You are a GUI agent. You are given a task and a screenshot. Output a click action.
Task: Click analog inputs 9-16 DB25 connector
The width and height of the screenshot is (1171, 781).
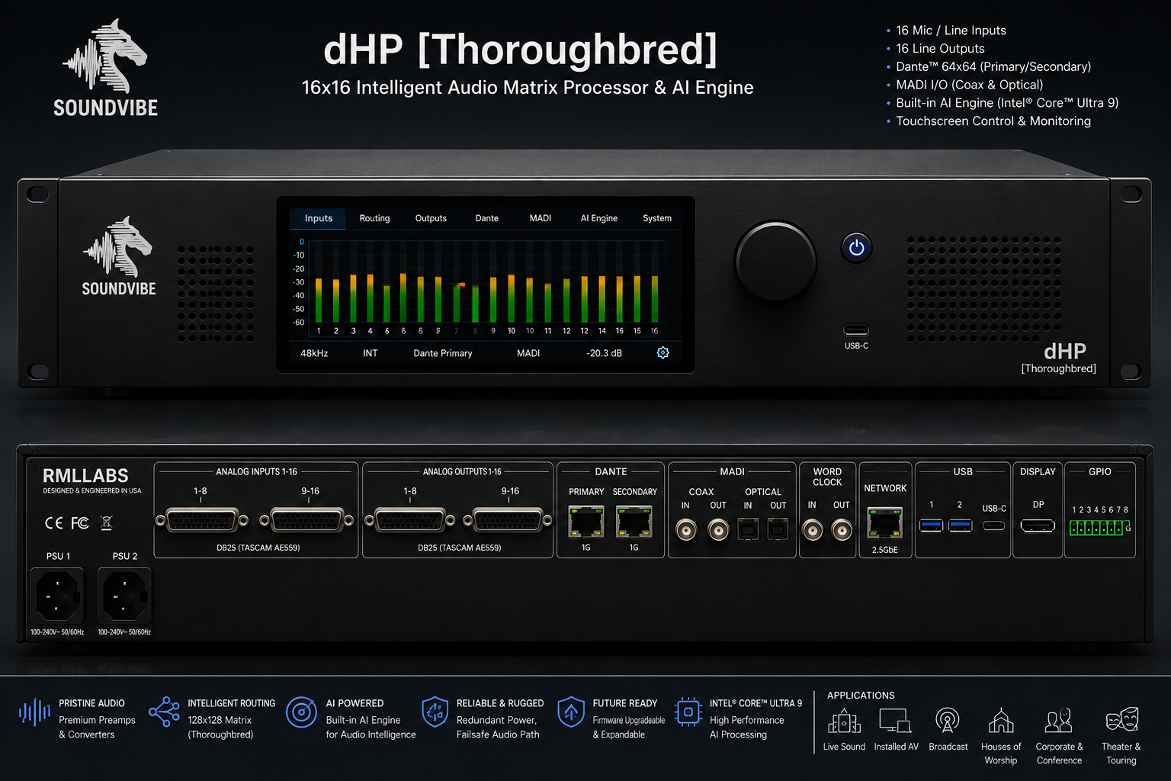[x=306, y=521]
